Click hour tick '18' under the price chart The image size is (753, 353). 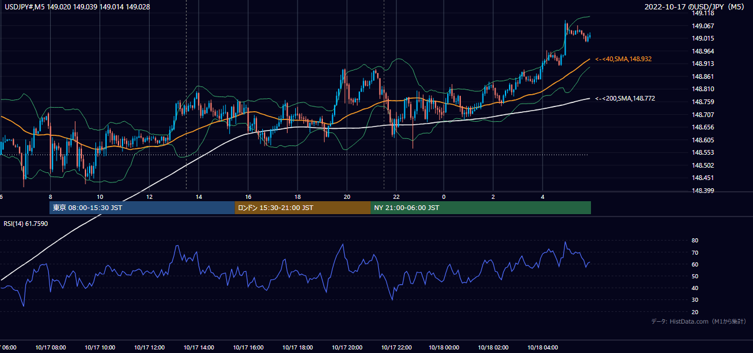tap(298, 197)
